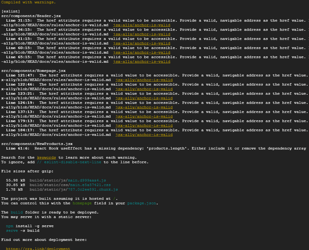Open anchor-is-valid link for Header Line 31:15

(142, 25)
